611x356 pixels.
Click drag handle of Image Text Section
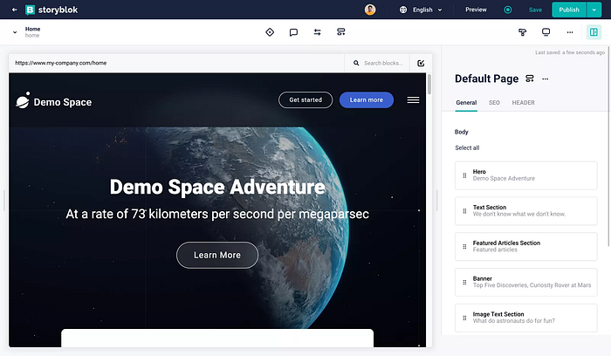(464, 318)
